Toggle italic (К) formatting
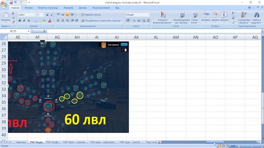 click(24, 21)
